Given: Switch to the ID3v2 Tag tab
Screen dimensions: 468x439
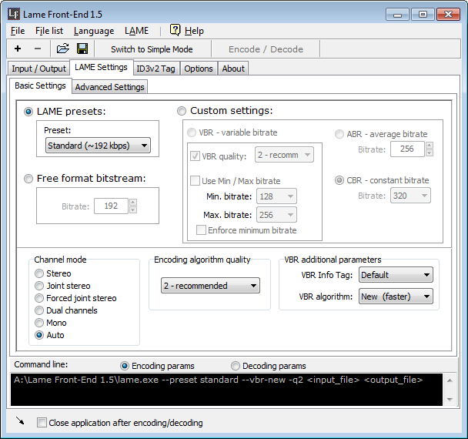Looking at the screenshot, I should point(155,69).
